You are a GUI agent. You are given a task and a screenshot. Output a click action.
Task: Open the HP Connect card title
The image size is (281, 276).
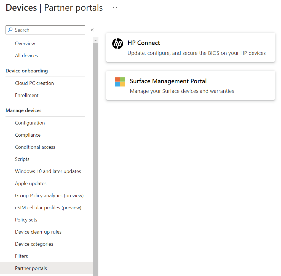tap(144, 43)
